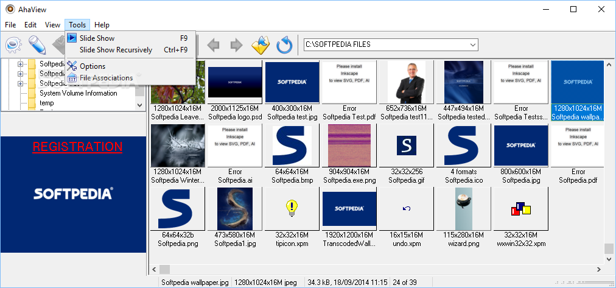Open the Help menu

tap(102, 25)
